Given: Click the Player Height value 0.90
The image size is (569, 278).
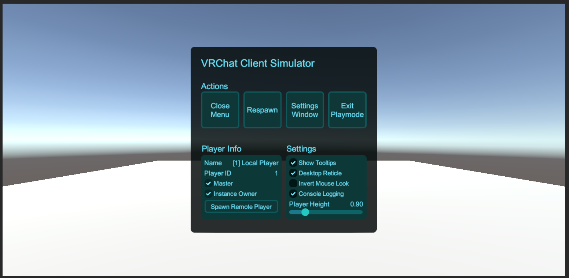Looking at the screenshot, I should (357, 204).
